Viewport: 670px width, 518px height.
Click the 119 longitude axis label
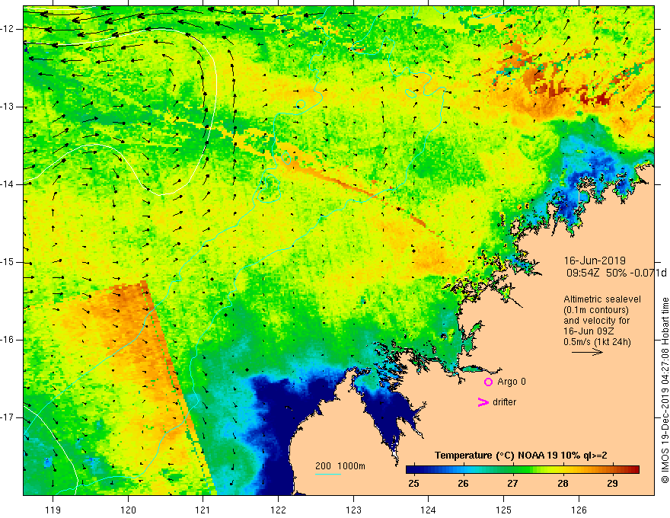pos(53,510)
